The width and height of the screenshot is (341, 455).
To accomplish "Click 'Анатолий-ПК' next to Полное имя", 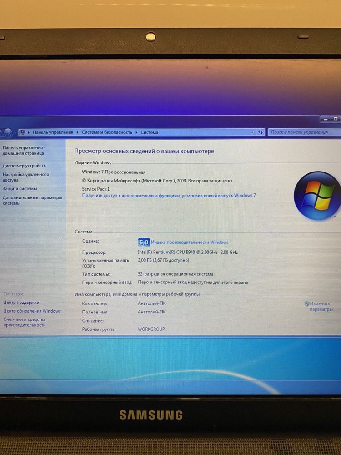I will tap(152, 312).
